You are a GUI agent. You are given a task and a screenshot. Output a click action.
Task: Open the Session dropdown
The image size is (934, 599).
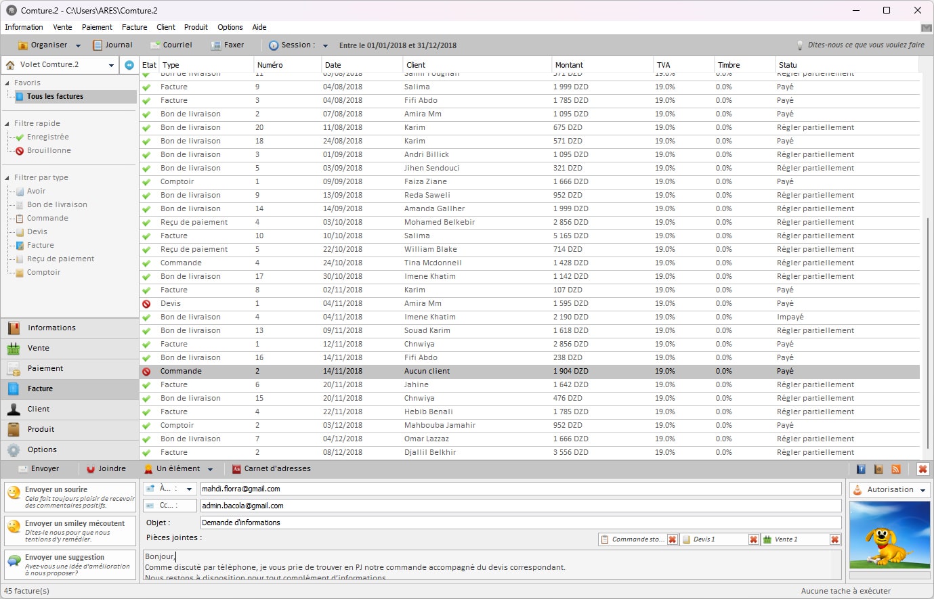[x=325, y=45]
